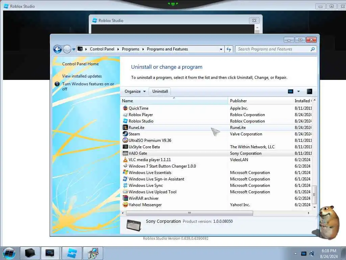The image size is (346, 260).
Task: Click the Uninstall button
Action: click(x=160, y=91)
